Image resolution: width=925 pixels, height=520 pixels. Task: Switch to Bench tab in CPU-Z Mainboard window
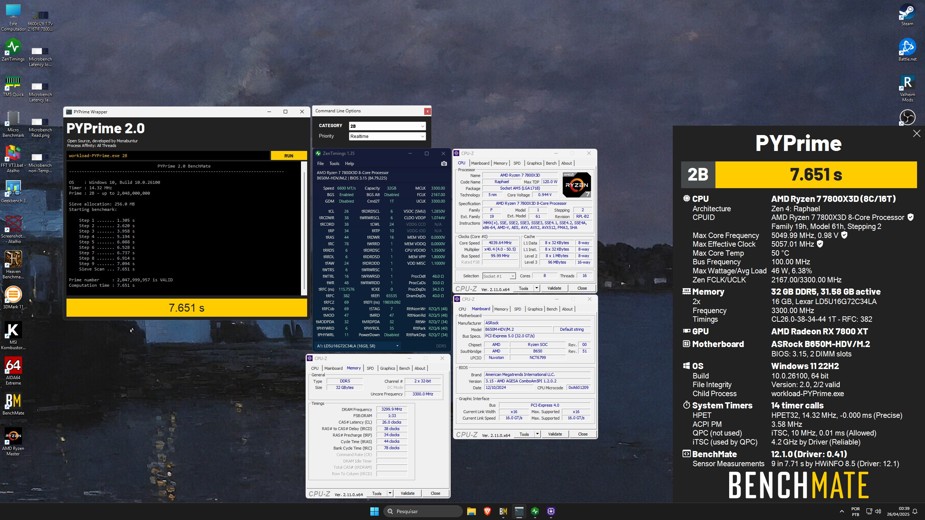point(552,309)
